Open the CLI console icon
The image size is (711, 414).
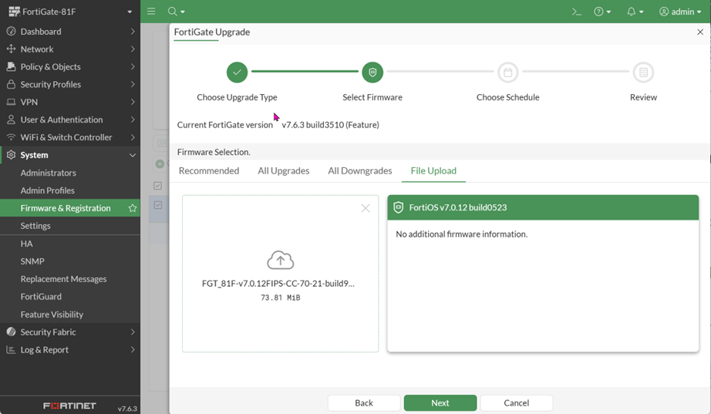click(575, 12)
